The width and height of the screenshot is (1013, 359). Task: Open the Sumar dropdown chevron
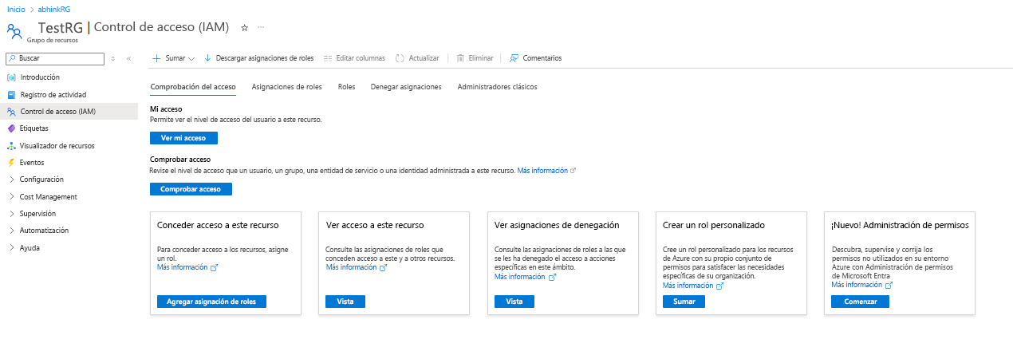pyautogui.click(x=191, y=59)
